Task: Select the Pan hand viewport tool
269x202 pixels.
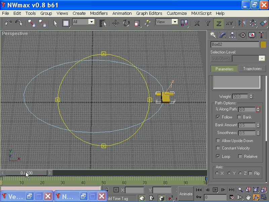Action: pos(248,197)
